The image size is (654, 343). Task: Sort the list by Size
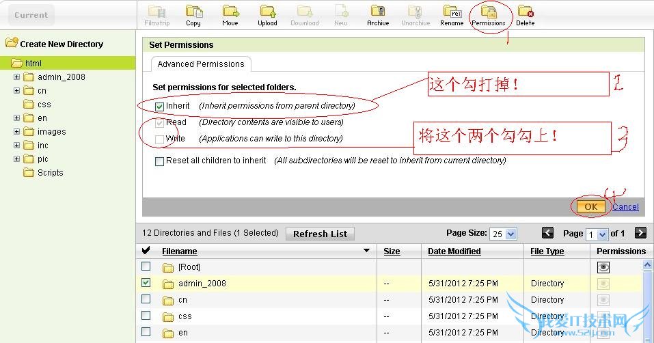pos(392,251)
